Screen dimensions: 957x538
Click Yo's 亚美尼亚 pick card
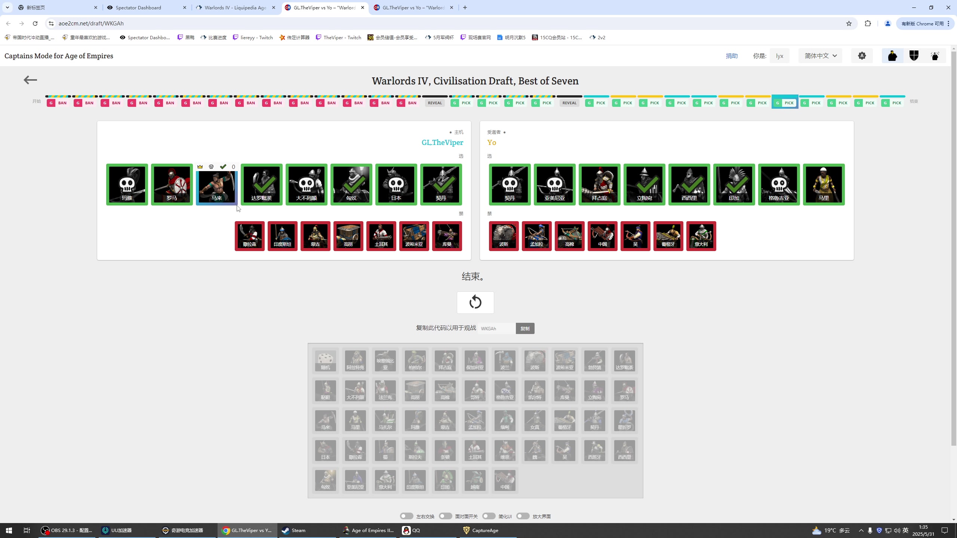[x=555, y=185]
